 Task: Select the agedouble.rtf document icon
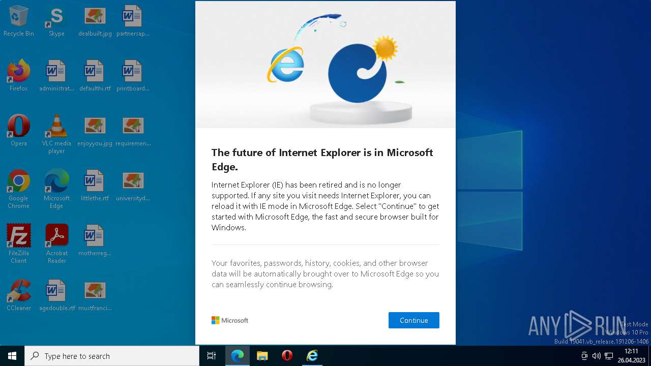[x=56, y=295]
